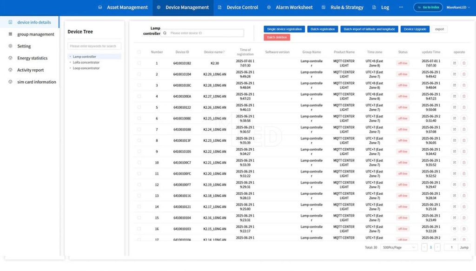476x271 pixels.
Task: Edit device K2.29_LONG AN via its edit icon
Action: tap(455, 74)
